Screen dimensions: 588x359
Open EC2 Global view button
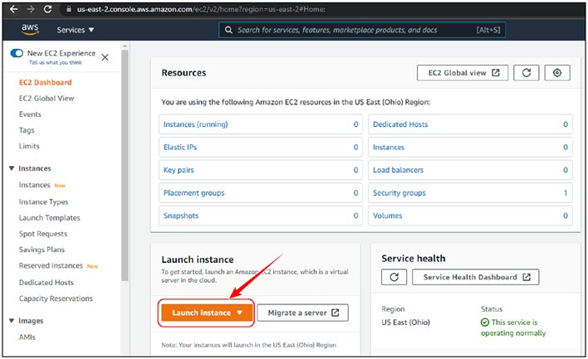tap(463, 73)
